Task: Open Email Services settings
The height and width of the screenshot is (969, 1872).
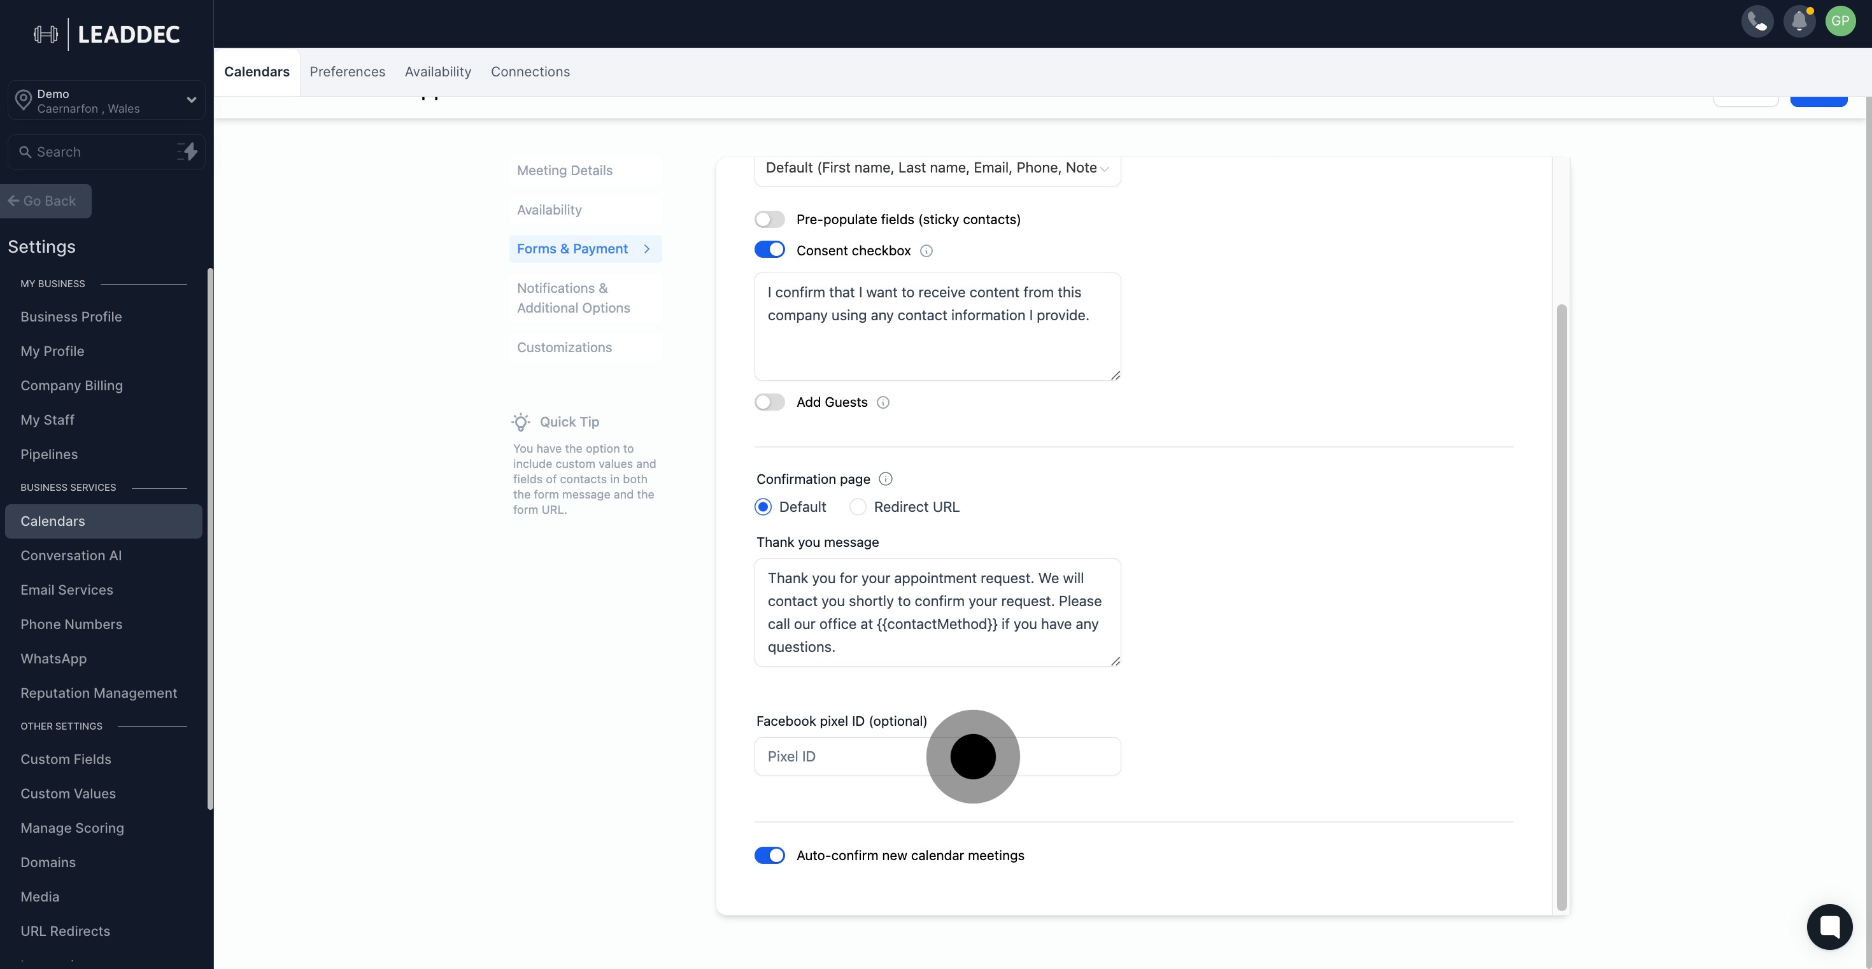Action: coord(67,590)
